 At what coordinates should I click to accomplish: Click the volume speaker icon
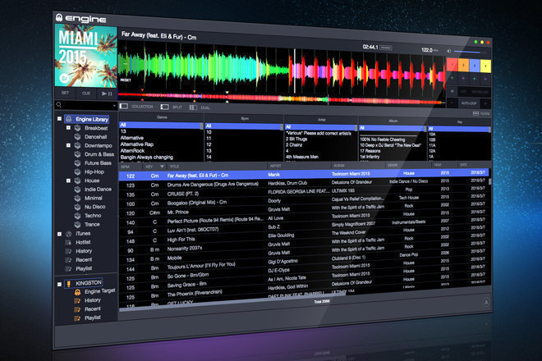pyautogui.click(x=449, y=51)
